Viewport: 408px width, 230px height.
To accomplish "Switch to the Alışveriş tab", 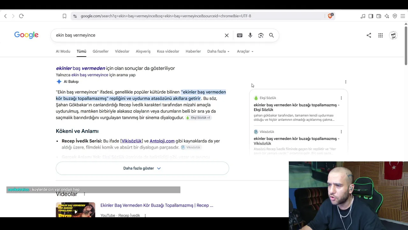I will pyautogui.click(x=143, y=51).
